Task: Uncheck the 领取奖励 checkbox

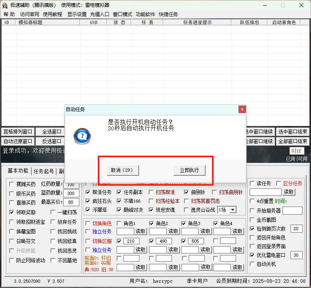Action: [x=12, y=212]
